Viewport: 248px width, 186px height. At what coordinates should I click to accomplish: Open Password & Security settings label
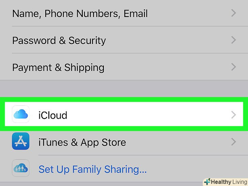pos(59,41)
